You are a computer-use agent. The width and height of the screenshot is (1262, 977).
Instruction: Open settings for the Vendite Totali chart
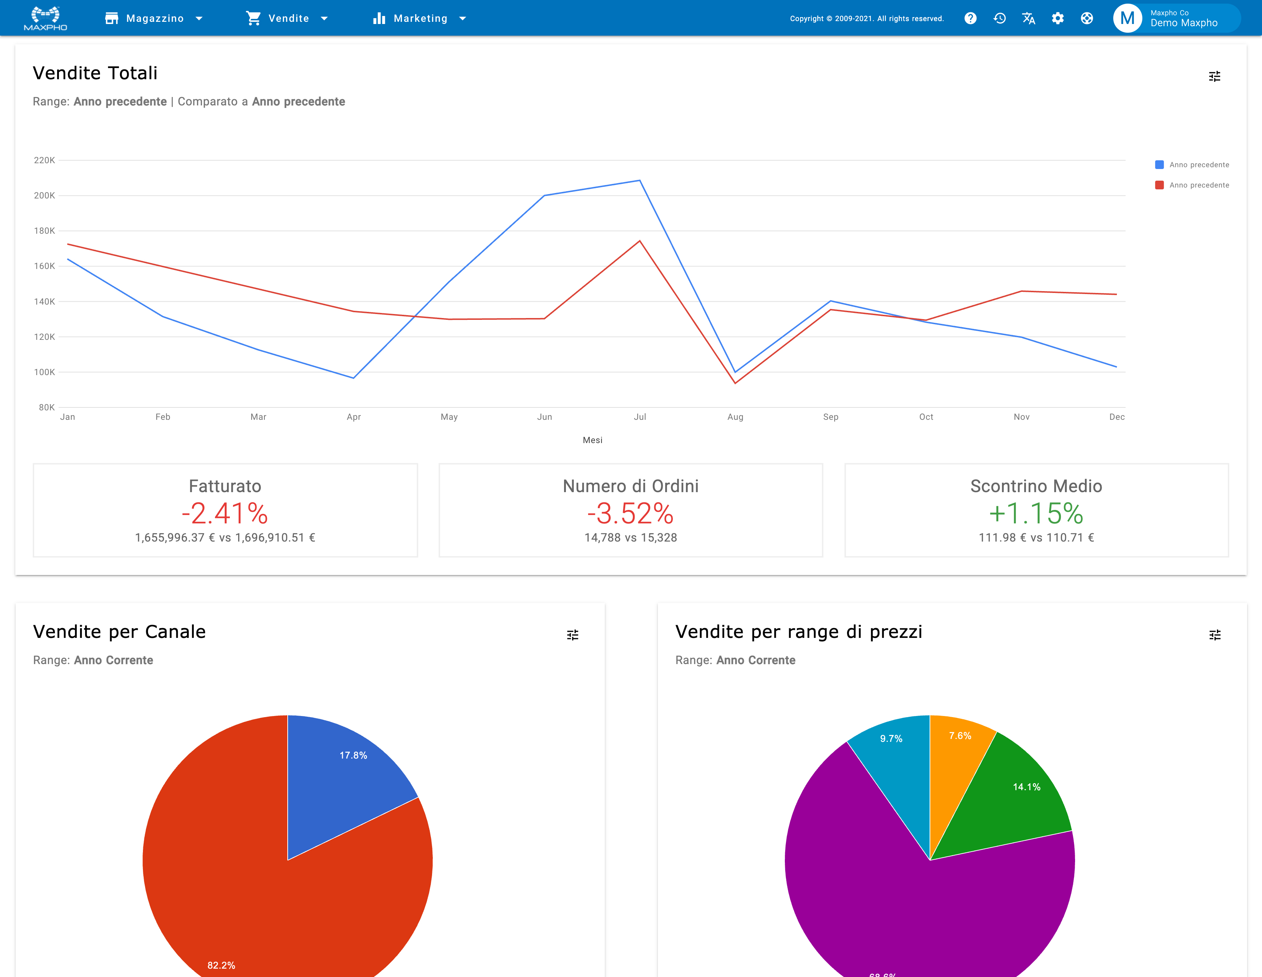(x=1214, y=76)
